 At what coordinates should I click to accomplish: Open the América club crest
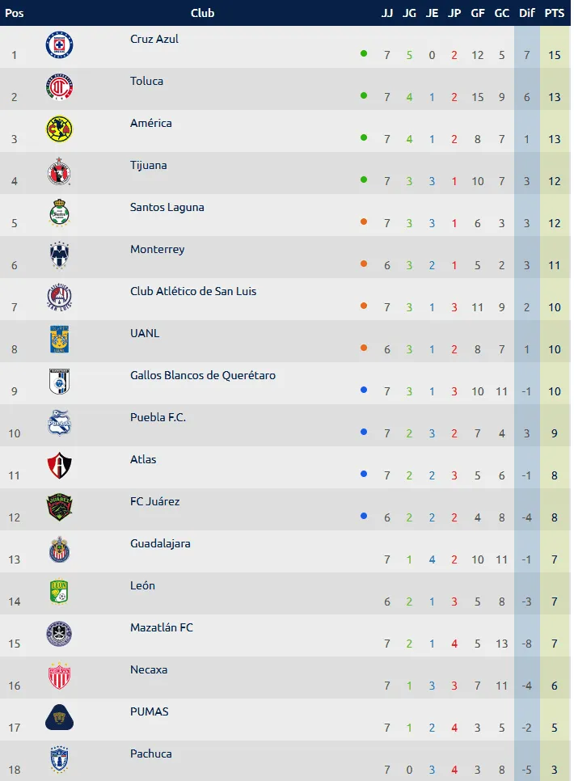[59, 129]
